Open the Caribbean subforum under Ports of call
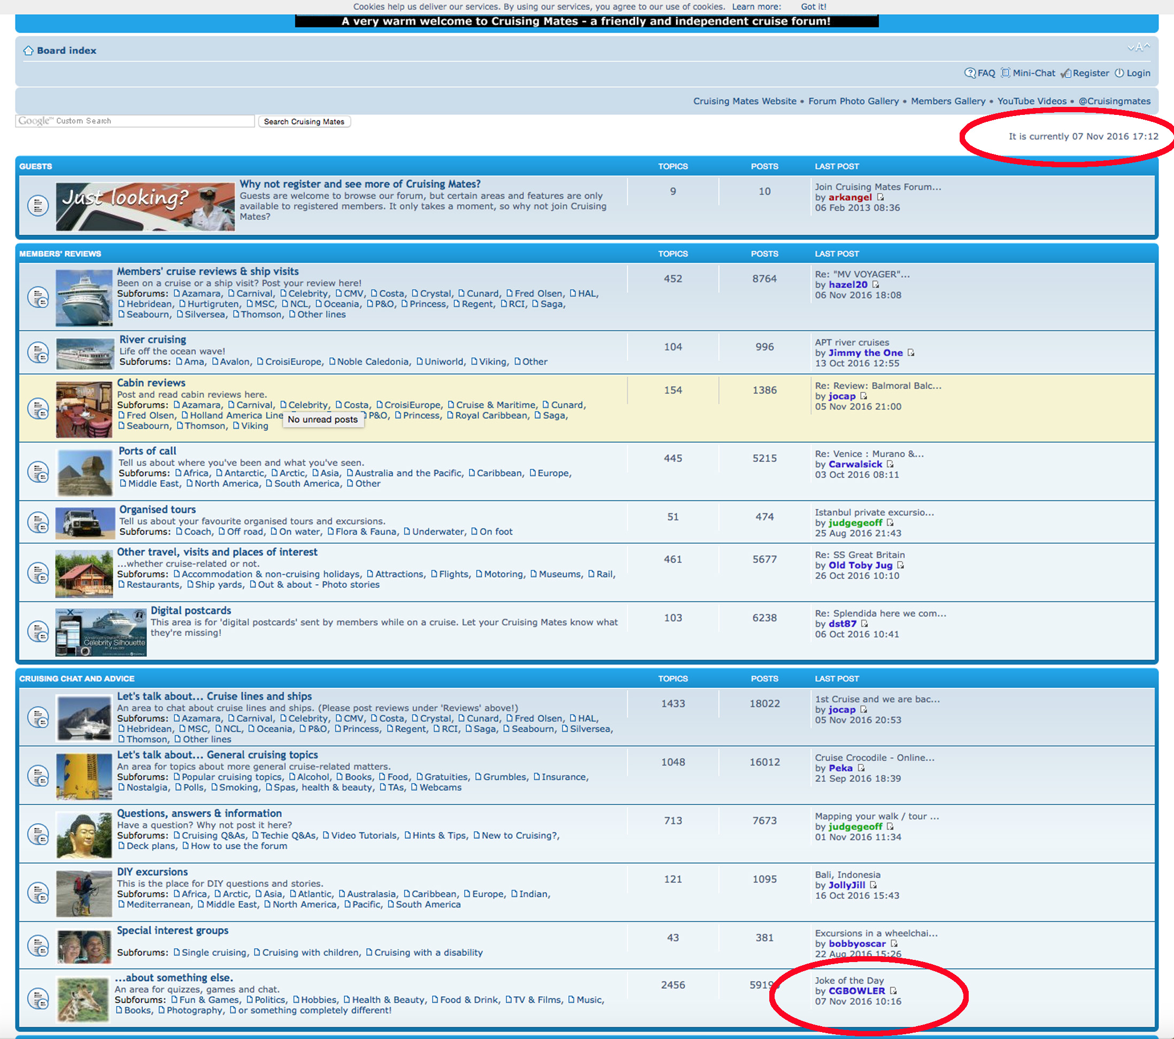Screen dimensions: 1174x1039 tap(499, 473)
